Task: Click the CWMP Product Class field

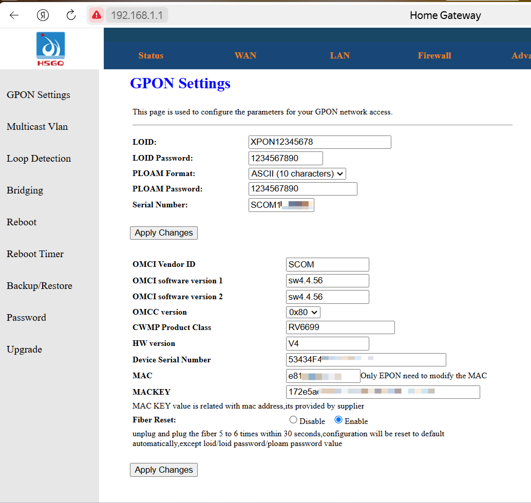Action: click(x=340, y=327)
